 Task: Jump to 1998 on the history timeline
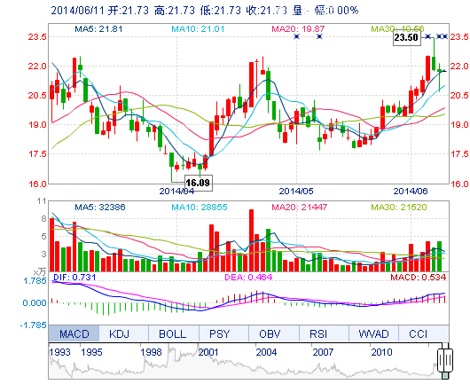(151, 352)
